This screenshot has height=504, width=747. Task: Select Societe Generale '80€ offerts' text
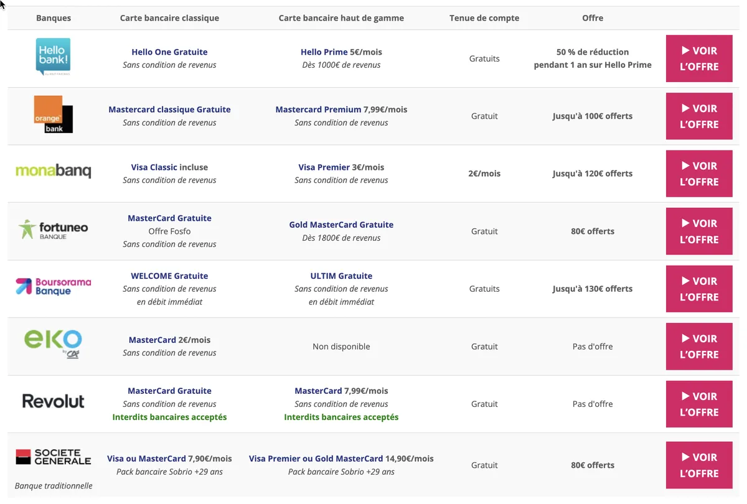pos(593,465)
